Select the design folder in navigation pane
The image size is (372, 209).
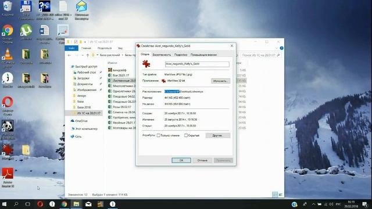tap(81, 96)
